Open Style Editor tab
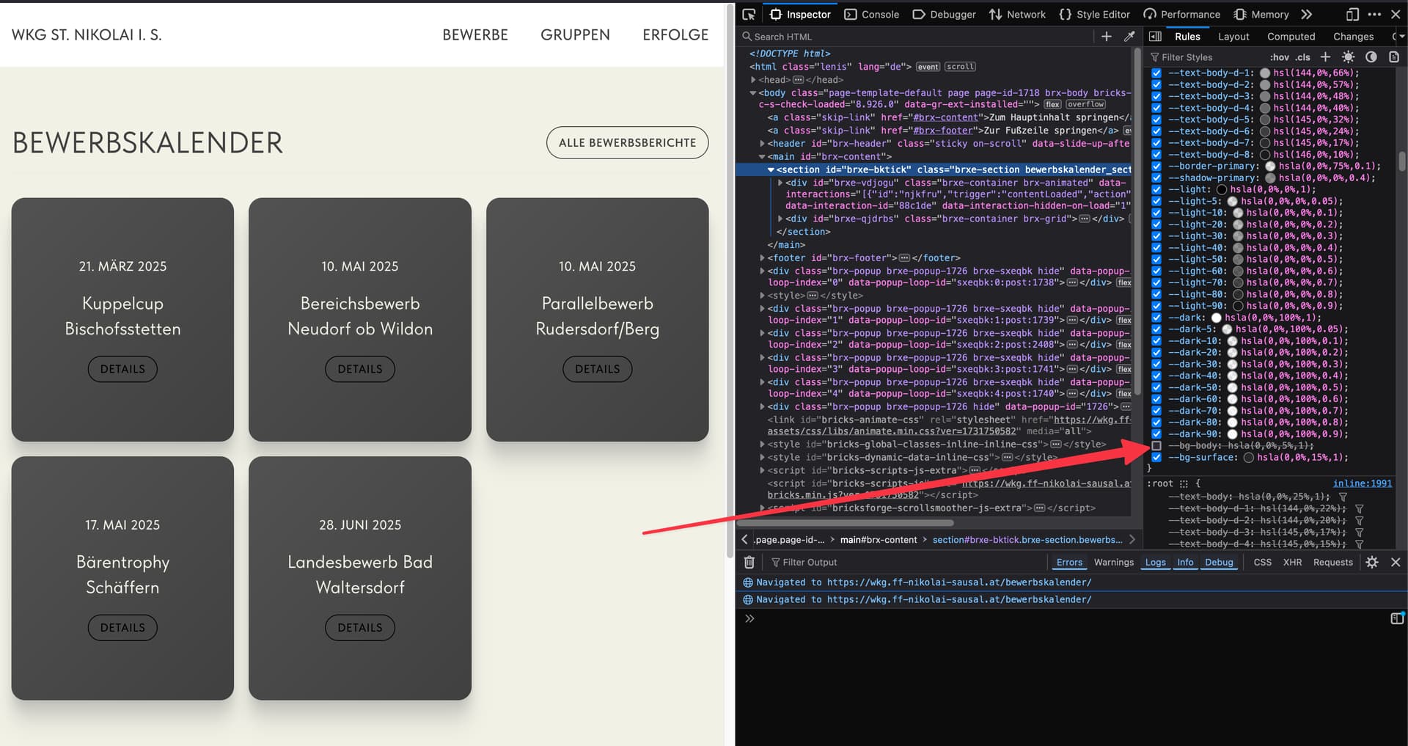 pyautogui.click(x=1094, y=14)
